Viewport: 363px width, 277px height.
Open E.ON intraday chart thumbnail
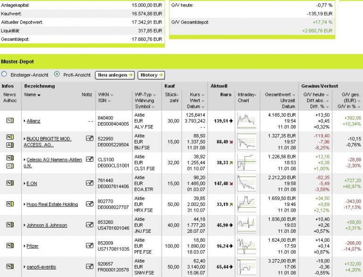(247, 183)
